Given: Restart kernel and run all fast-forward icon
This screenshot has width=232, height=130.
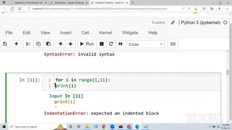Looking at the screenshot, I should point(121,44).
